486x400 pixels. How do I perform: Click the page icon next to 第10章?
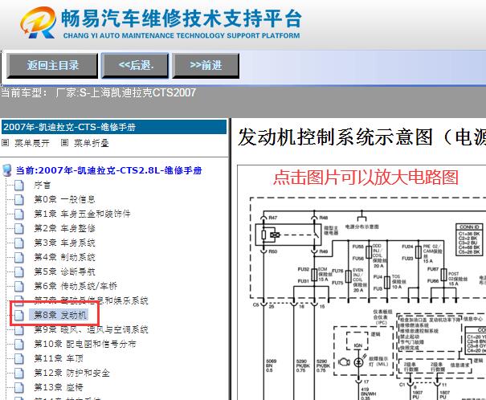[19, 345]
